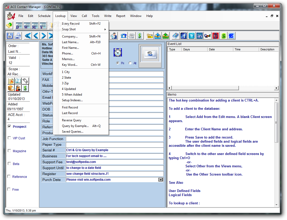Choose Every Record from Lookup menu

click(81, 24)
